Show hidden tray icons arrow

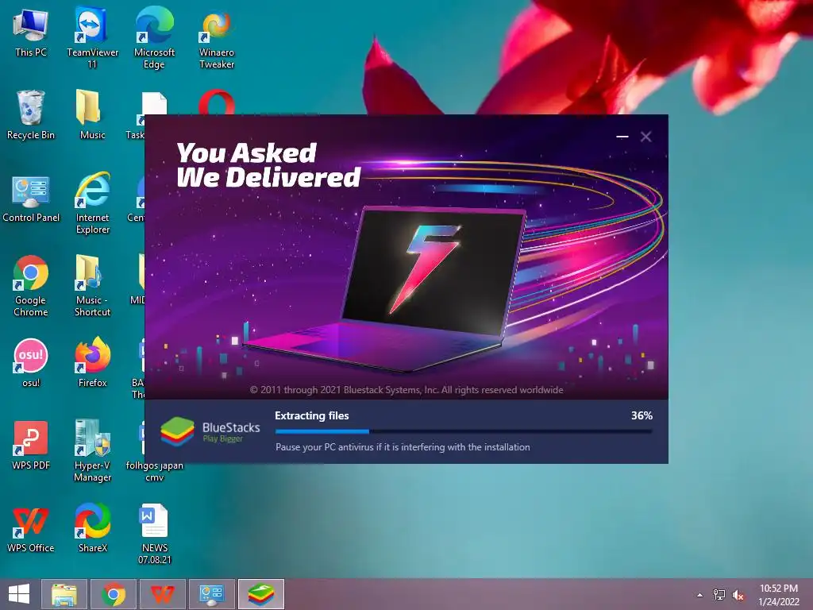click(700, 594)
